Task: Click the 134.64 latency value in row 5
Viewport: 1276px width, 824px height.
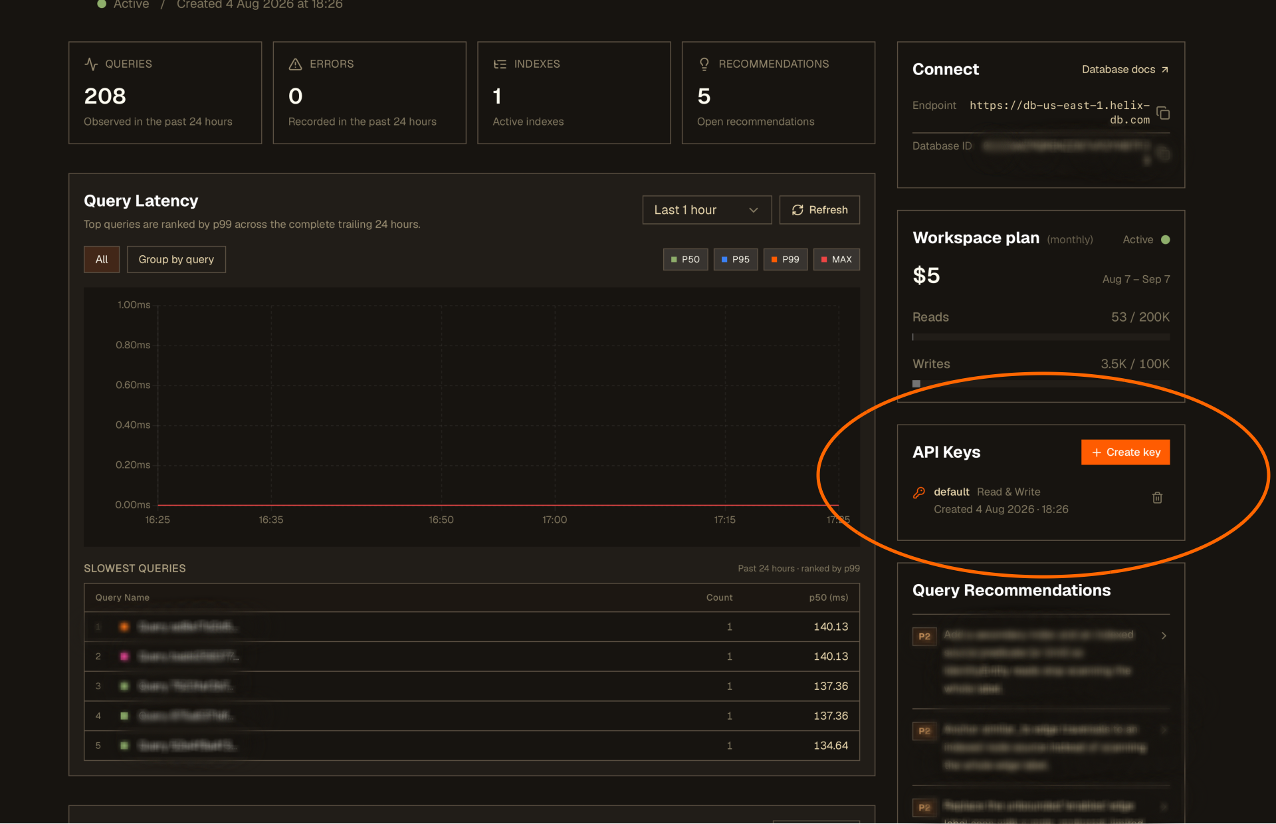Action: coord(831,746)
